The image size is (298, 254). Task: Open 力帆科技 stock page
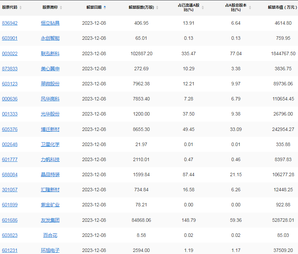tap(50, 159)
